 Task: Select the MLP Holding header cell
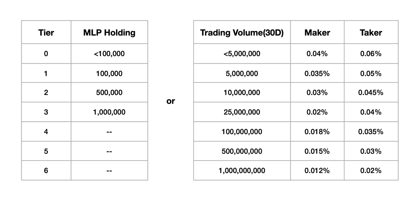tap(109, 33)
